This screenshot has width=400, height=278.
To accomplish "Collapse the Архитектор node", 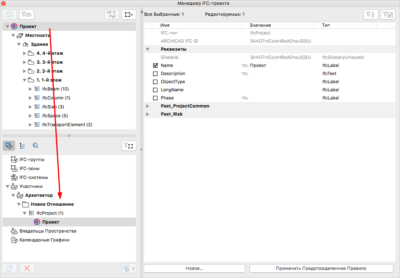I will coord(13,195).
